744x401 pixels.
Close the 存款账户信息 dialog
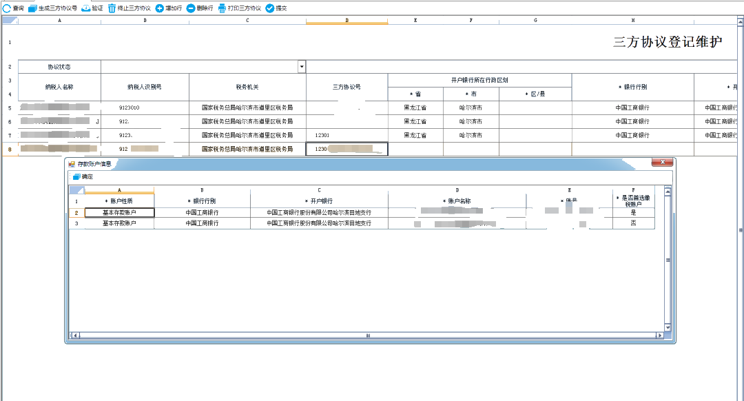pyautogui.click(x=663, y=162)
